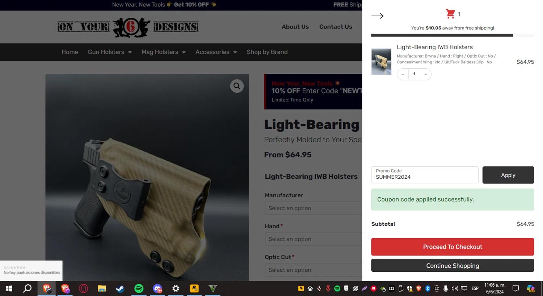Open File Explorer from the taskbar
Screen dimensions: 543x296
(102, 288)
